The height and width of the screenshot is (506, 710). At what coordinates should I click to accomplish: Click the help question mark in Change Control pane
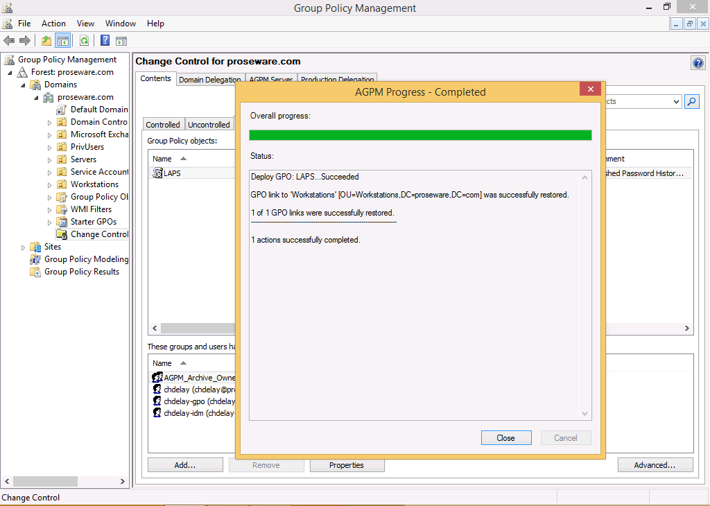point(698,63)
